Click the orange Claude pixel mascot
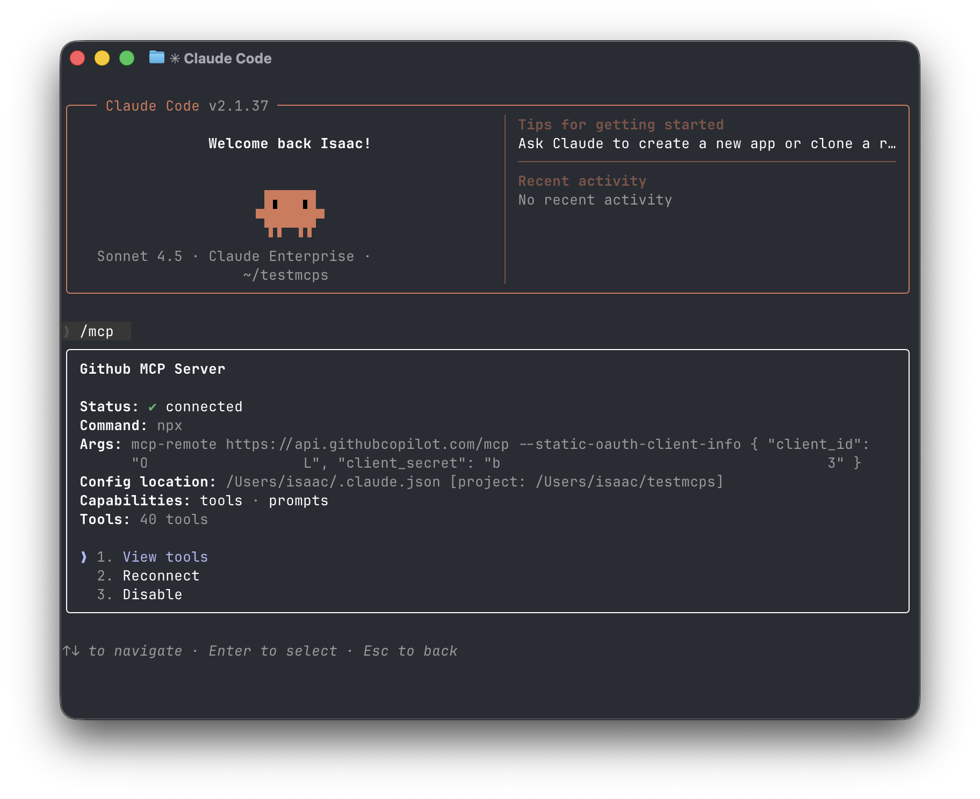Viewport: 980px width, 799px height. 290,213
